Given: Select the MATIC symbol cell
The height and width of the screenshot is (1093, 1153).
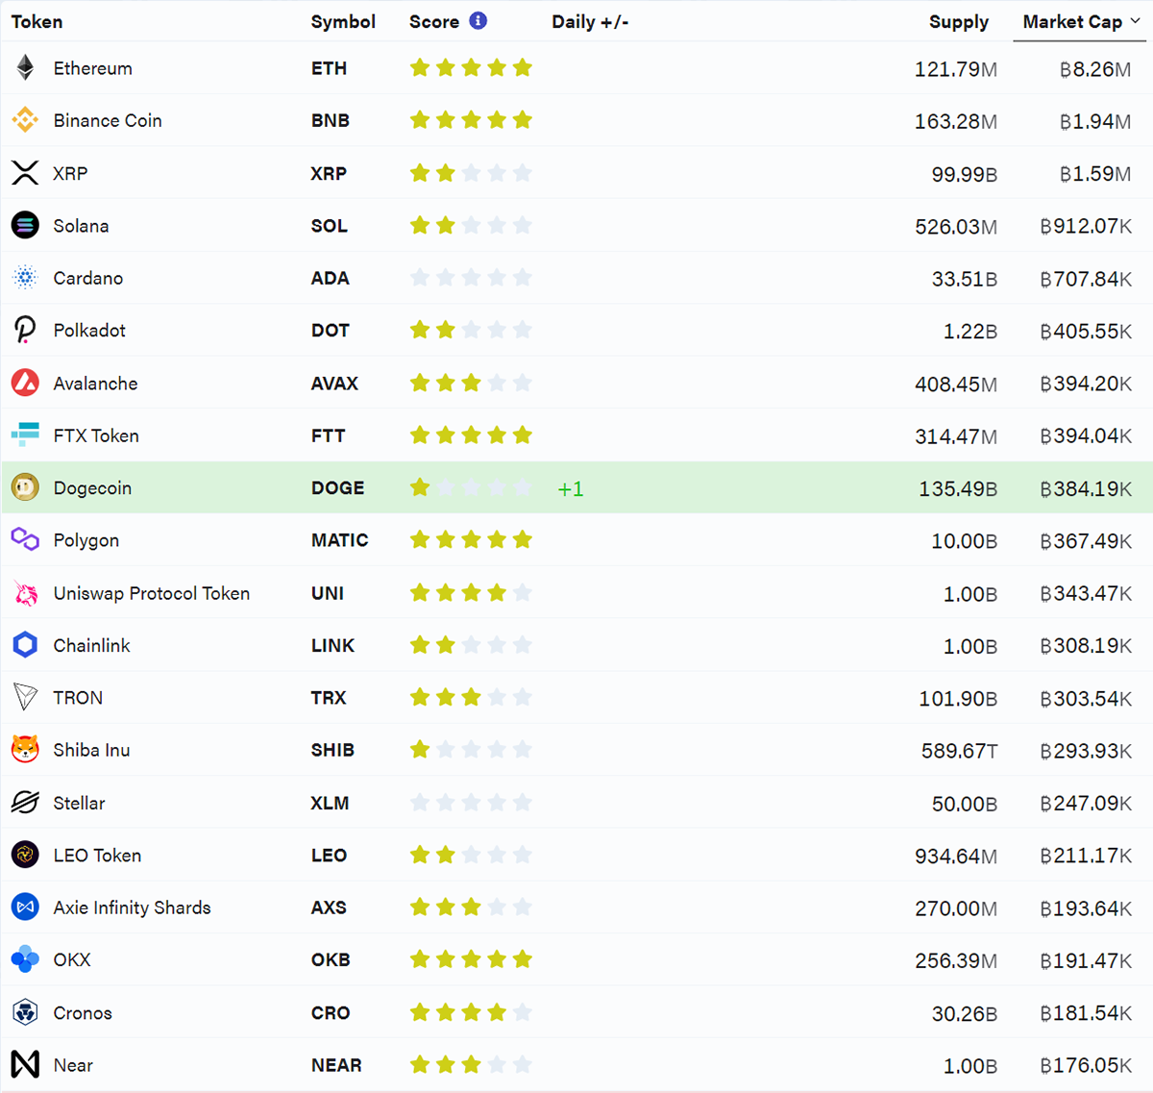Looking at the screenshot, I should (340, 540).
